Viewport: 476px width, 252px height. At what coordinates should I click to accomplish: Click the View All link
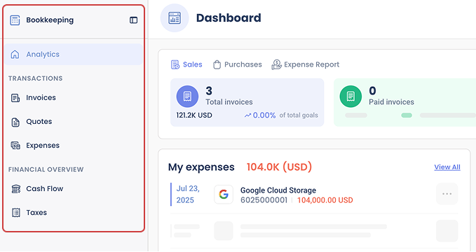pos(447,167)
